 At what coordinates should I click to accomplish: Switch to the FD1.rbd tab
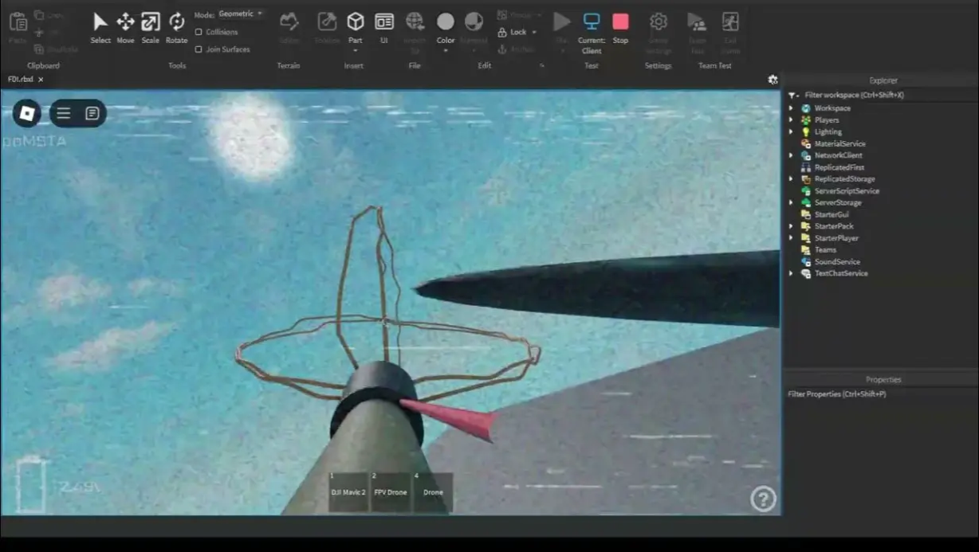coord(20,79)
